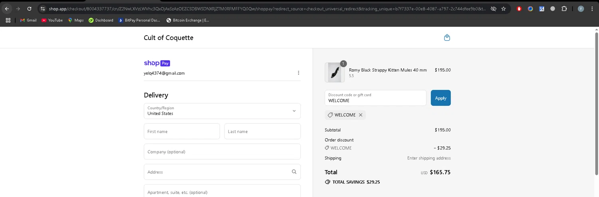
Task: Open the BitPay Personal Das... bookmark
Action: pos(139,20)
